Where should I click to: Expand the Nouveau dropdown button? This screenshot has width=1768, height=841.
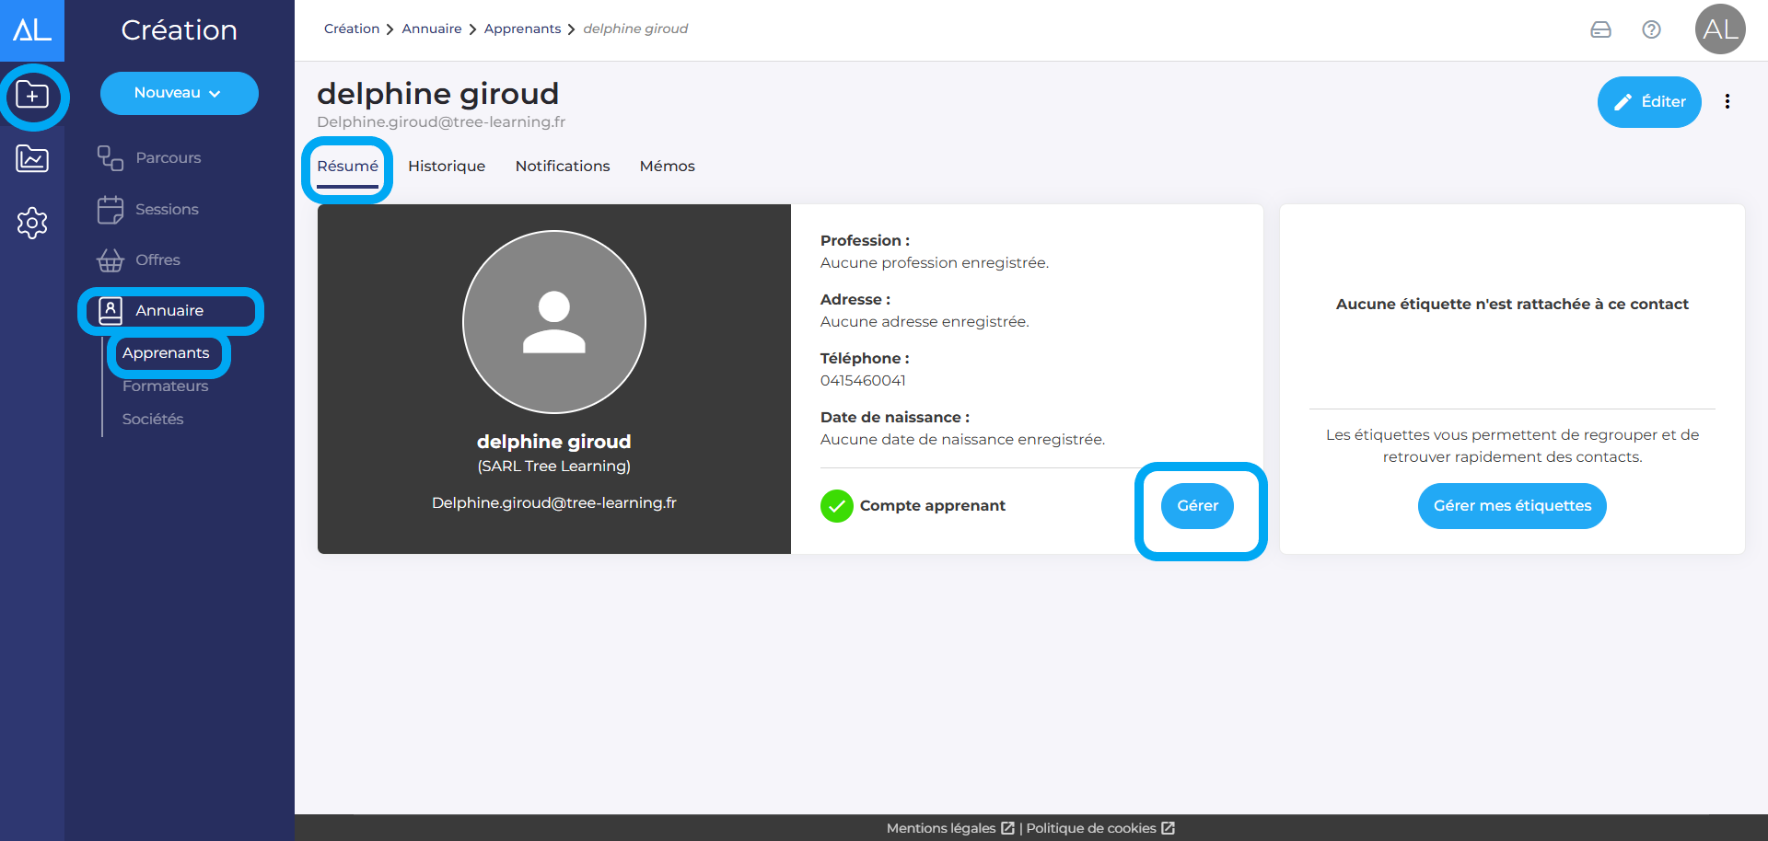(x=179, y=93)
